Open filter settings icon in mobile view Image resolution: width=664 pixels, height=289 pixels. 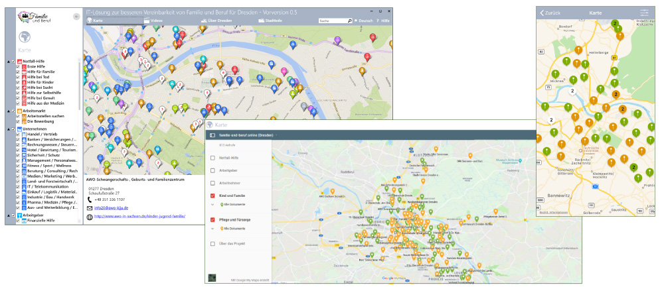(x=644, y=13)
